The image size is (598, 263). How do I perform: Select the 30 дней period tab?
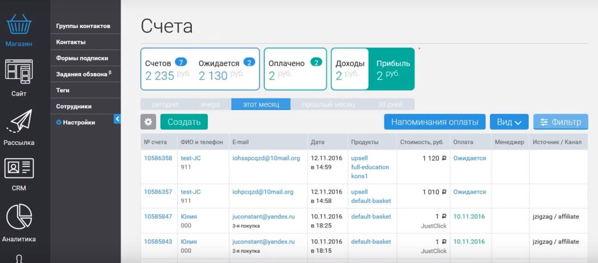click(x=390, y=104)
